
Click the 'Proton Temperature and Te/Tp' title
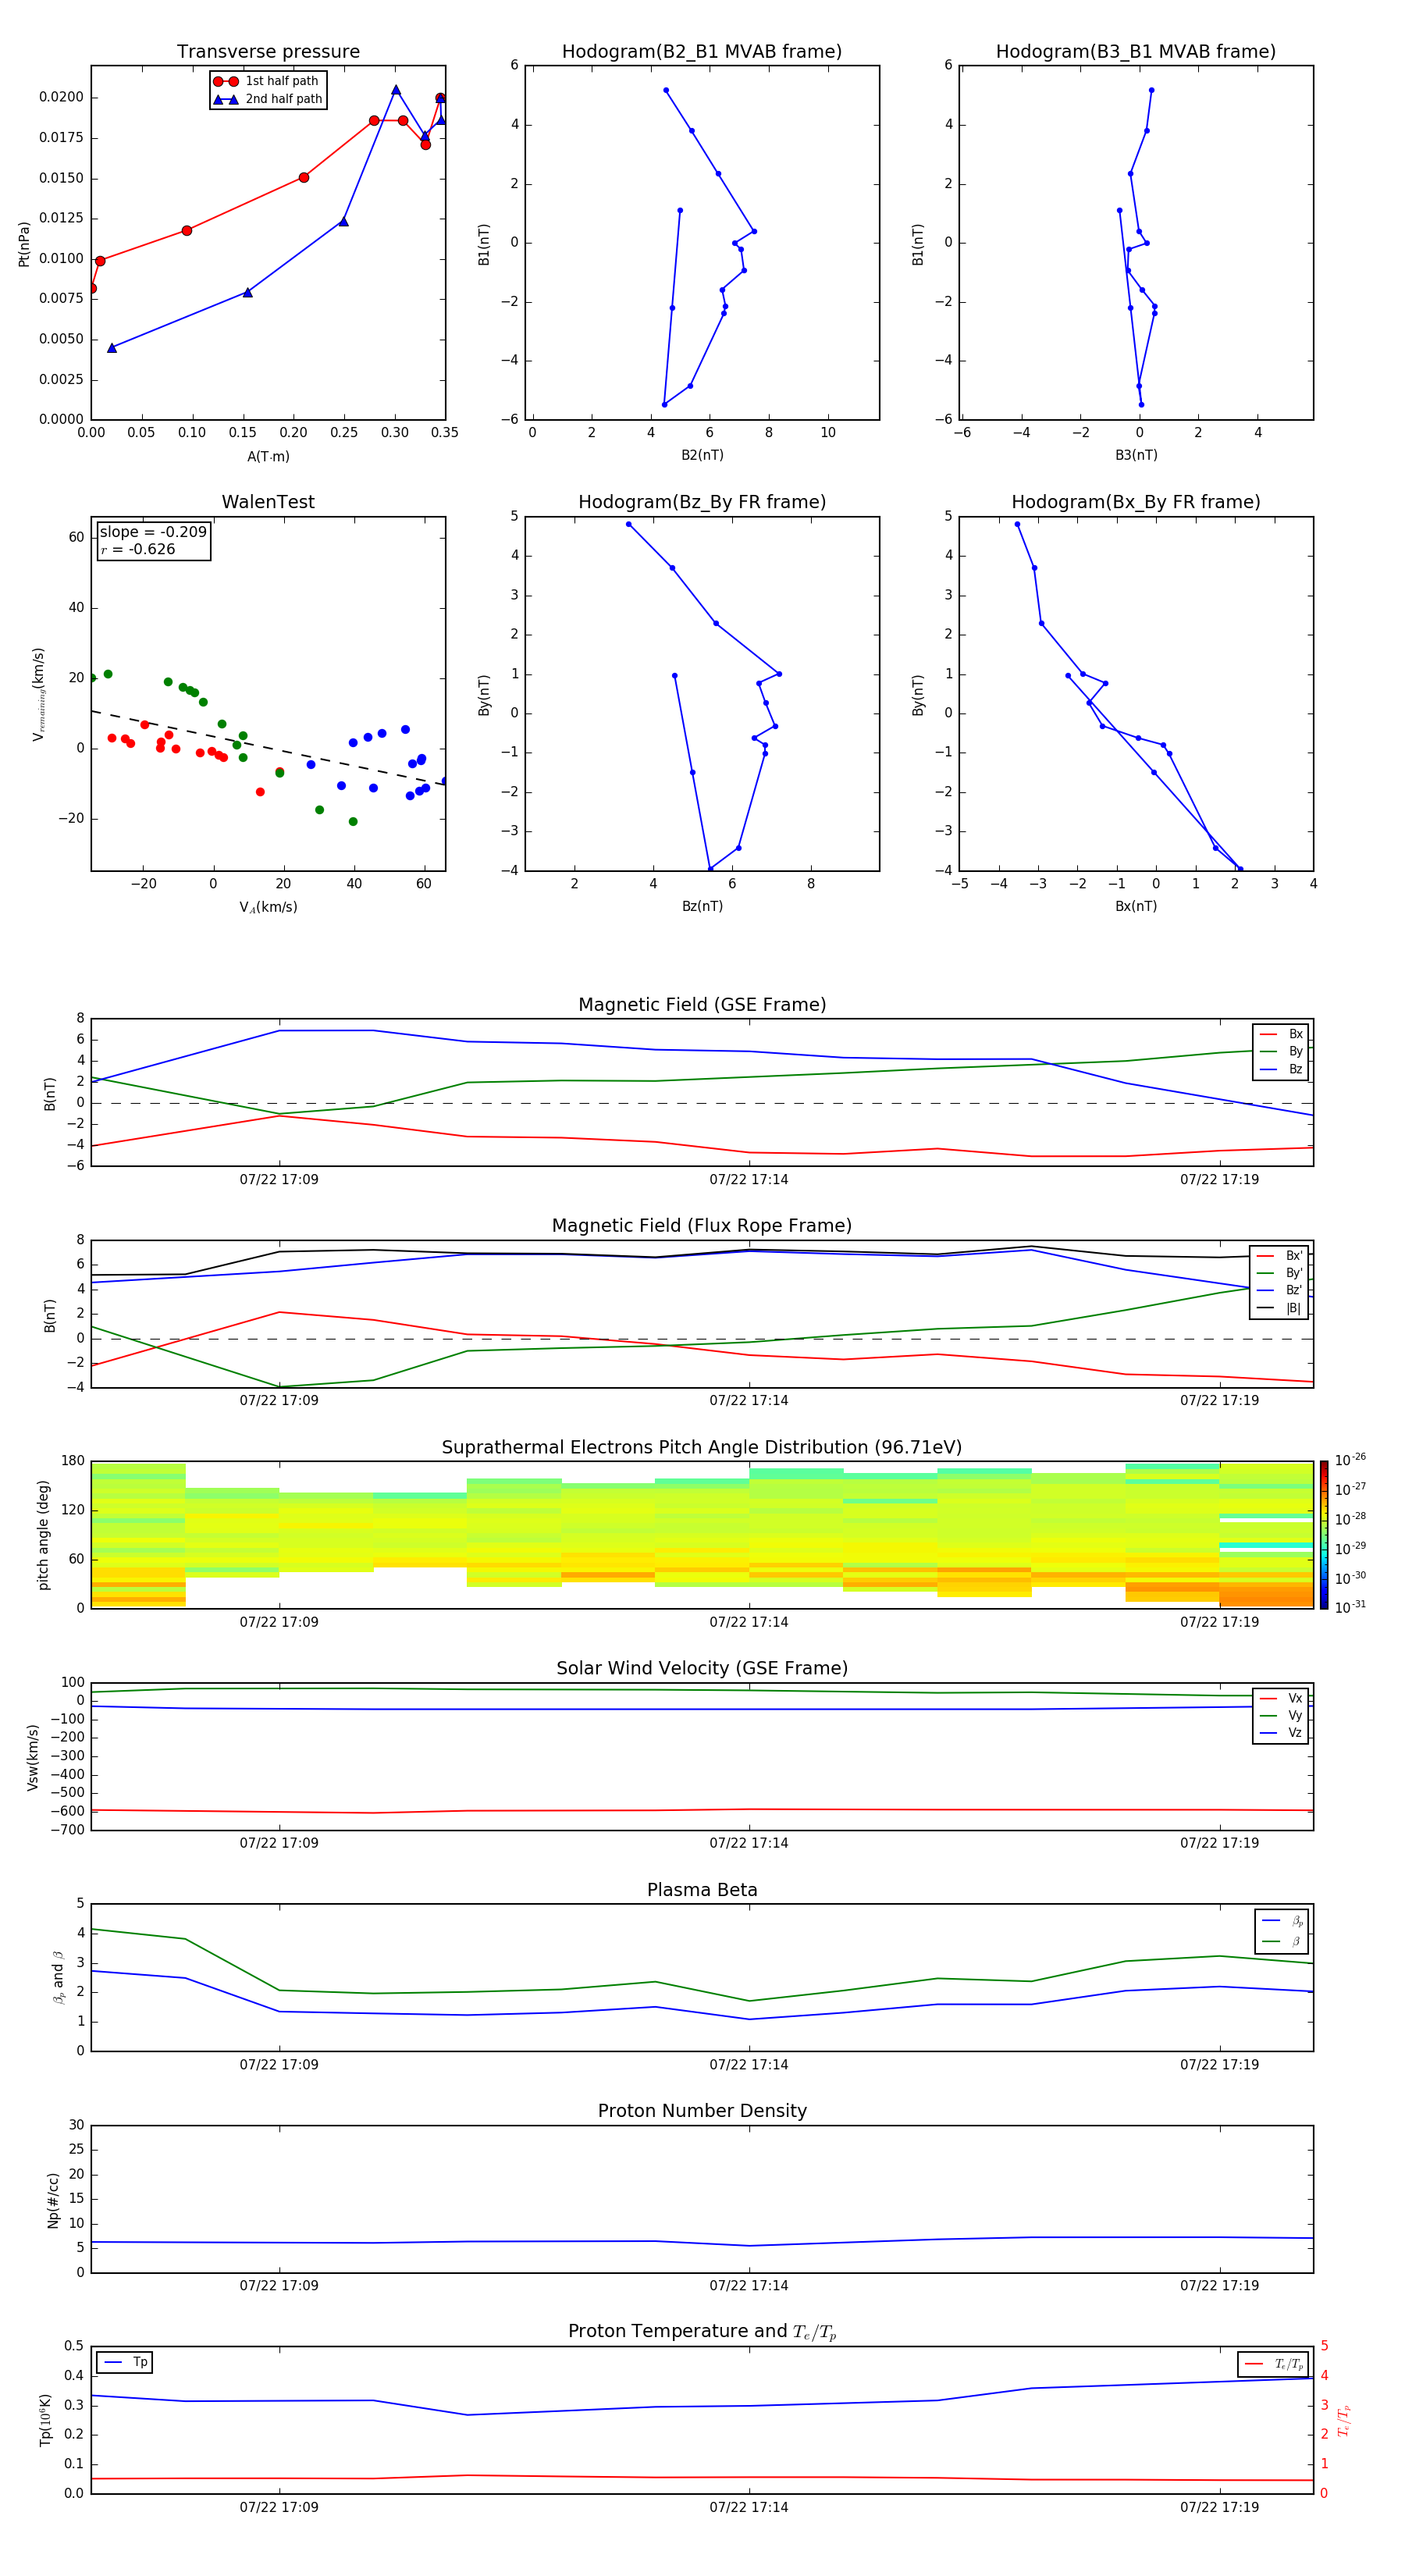(x=702, y=2331)
